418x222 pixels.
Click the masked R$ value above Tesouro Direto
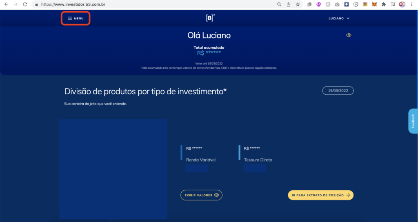(x=252, y=148)
